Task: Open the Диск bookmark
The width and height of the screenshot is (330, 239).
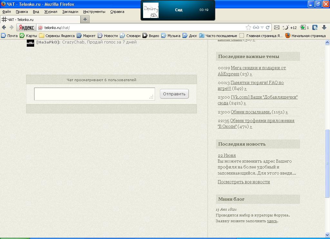Action: pos(189,36)
